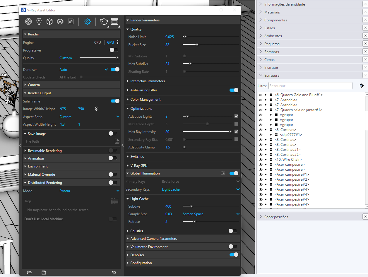368x277 pixels.
Task: Toggle the Denoiser Auto switch
Action: (115, 69)
